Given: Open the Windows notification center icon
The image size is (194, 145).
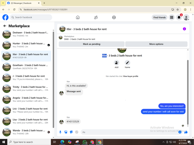Looking at the screenshot, I should [x=189, y=142].
